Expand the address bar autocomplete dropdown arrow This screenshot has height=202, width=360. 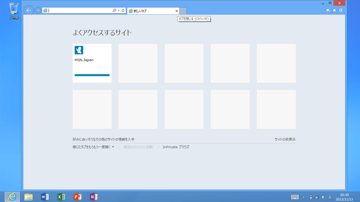[x=118, y=11]
